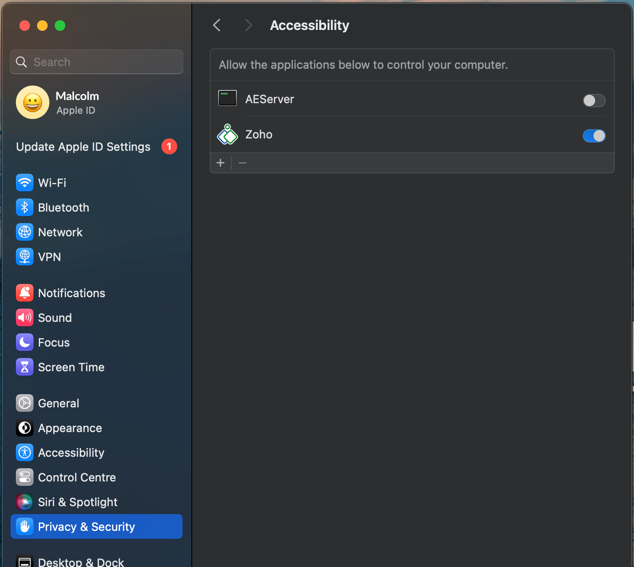Click the Siri & Spotlight icon
Viewport: 634px width, 567px height.
click(25, 502)
